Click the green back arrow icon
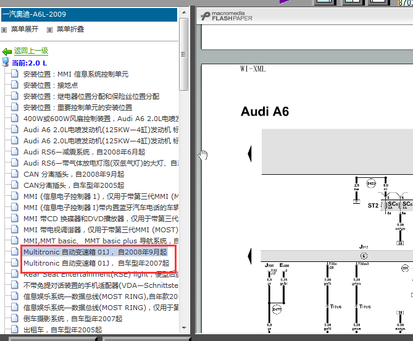This screenshot has width=413, height=341. point(7,51)
